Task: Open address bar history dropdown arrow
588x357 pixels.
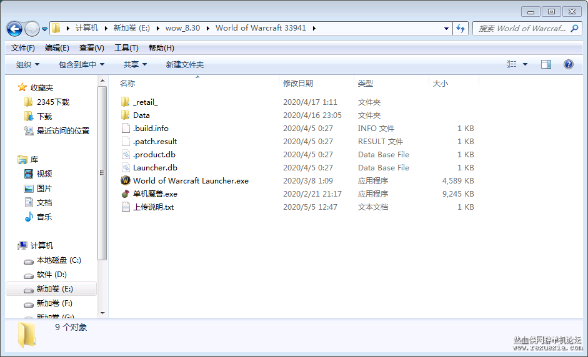Action: click(446, 29)
